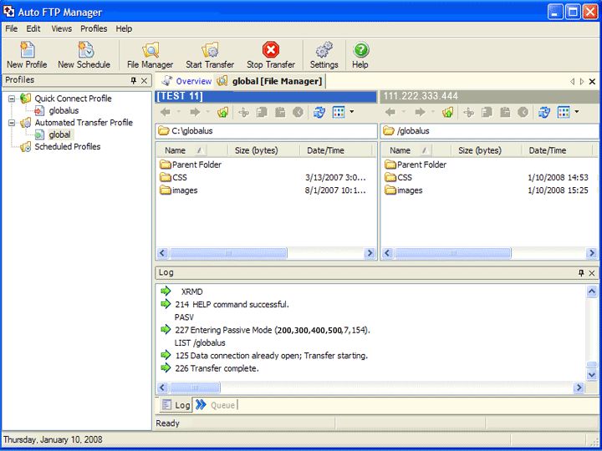
Task: Open the Help menu
Action: (124, 28)
